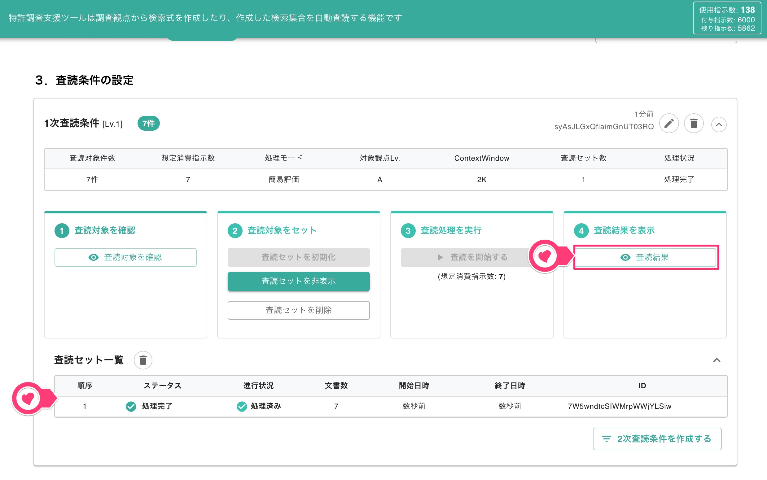The image size is (767, 480).
Task: Click the ID 7W5wndtcSIWMrpWWjYLSiw cell
Action: point(619,406)
